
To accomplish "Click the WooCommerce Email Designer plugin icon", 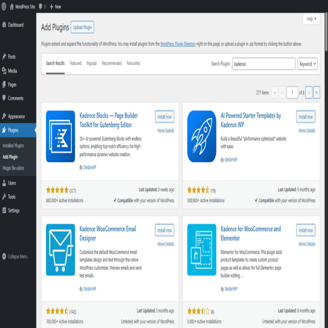I will pos(61,250).
